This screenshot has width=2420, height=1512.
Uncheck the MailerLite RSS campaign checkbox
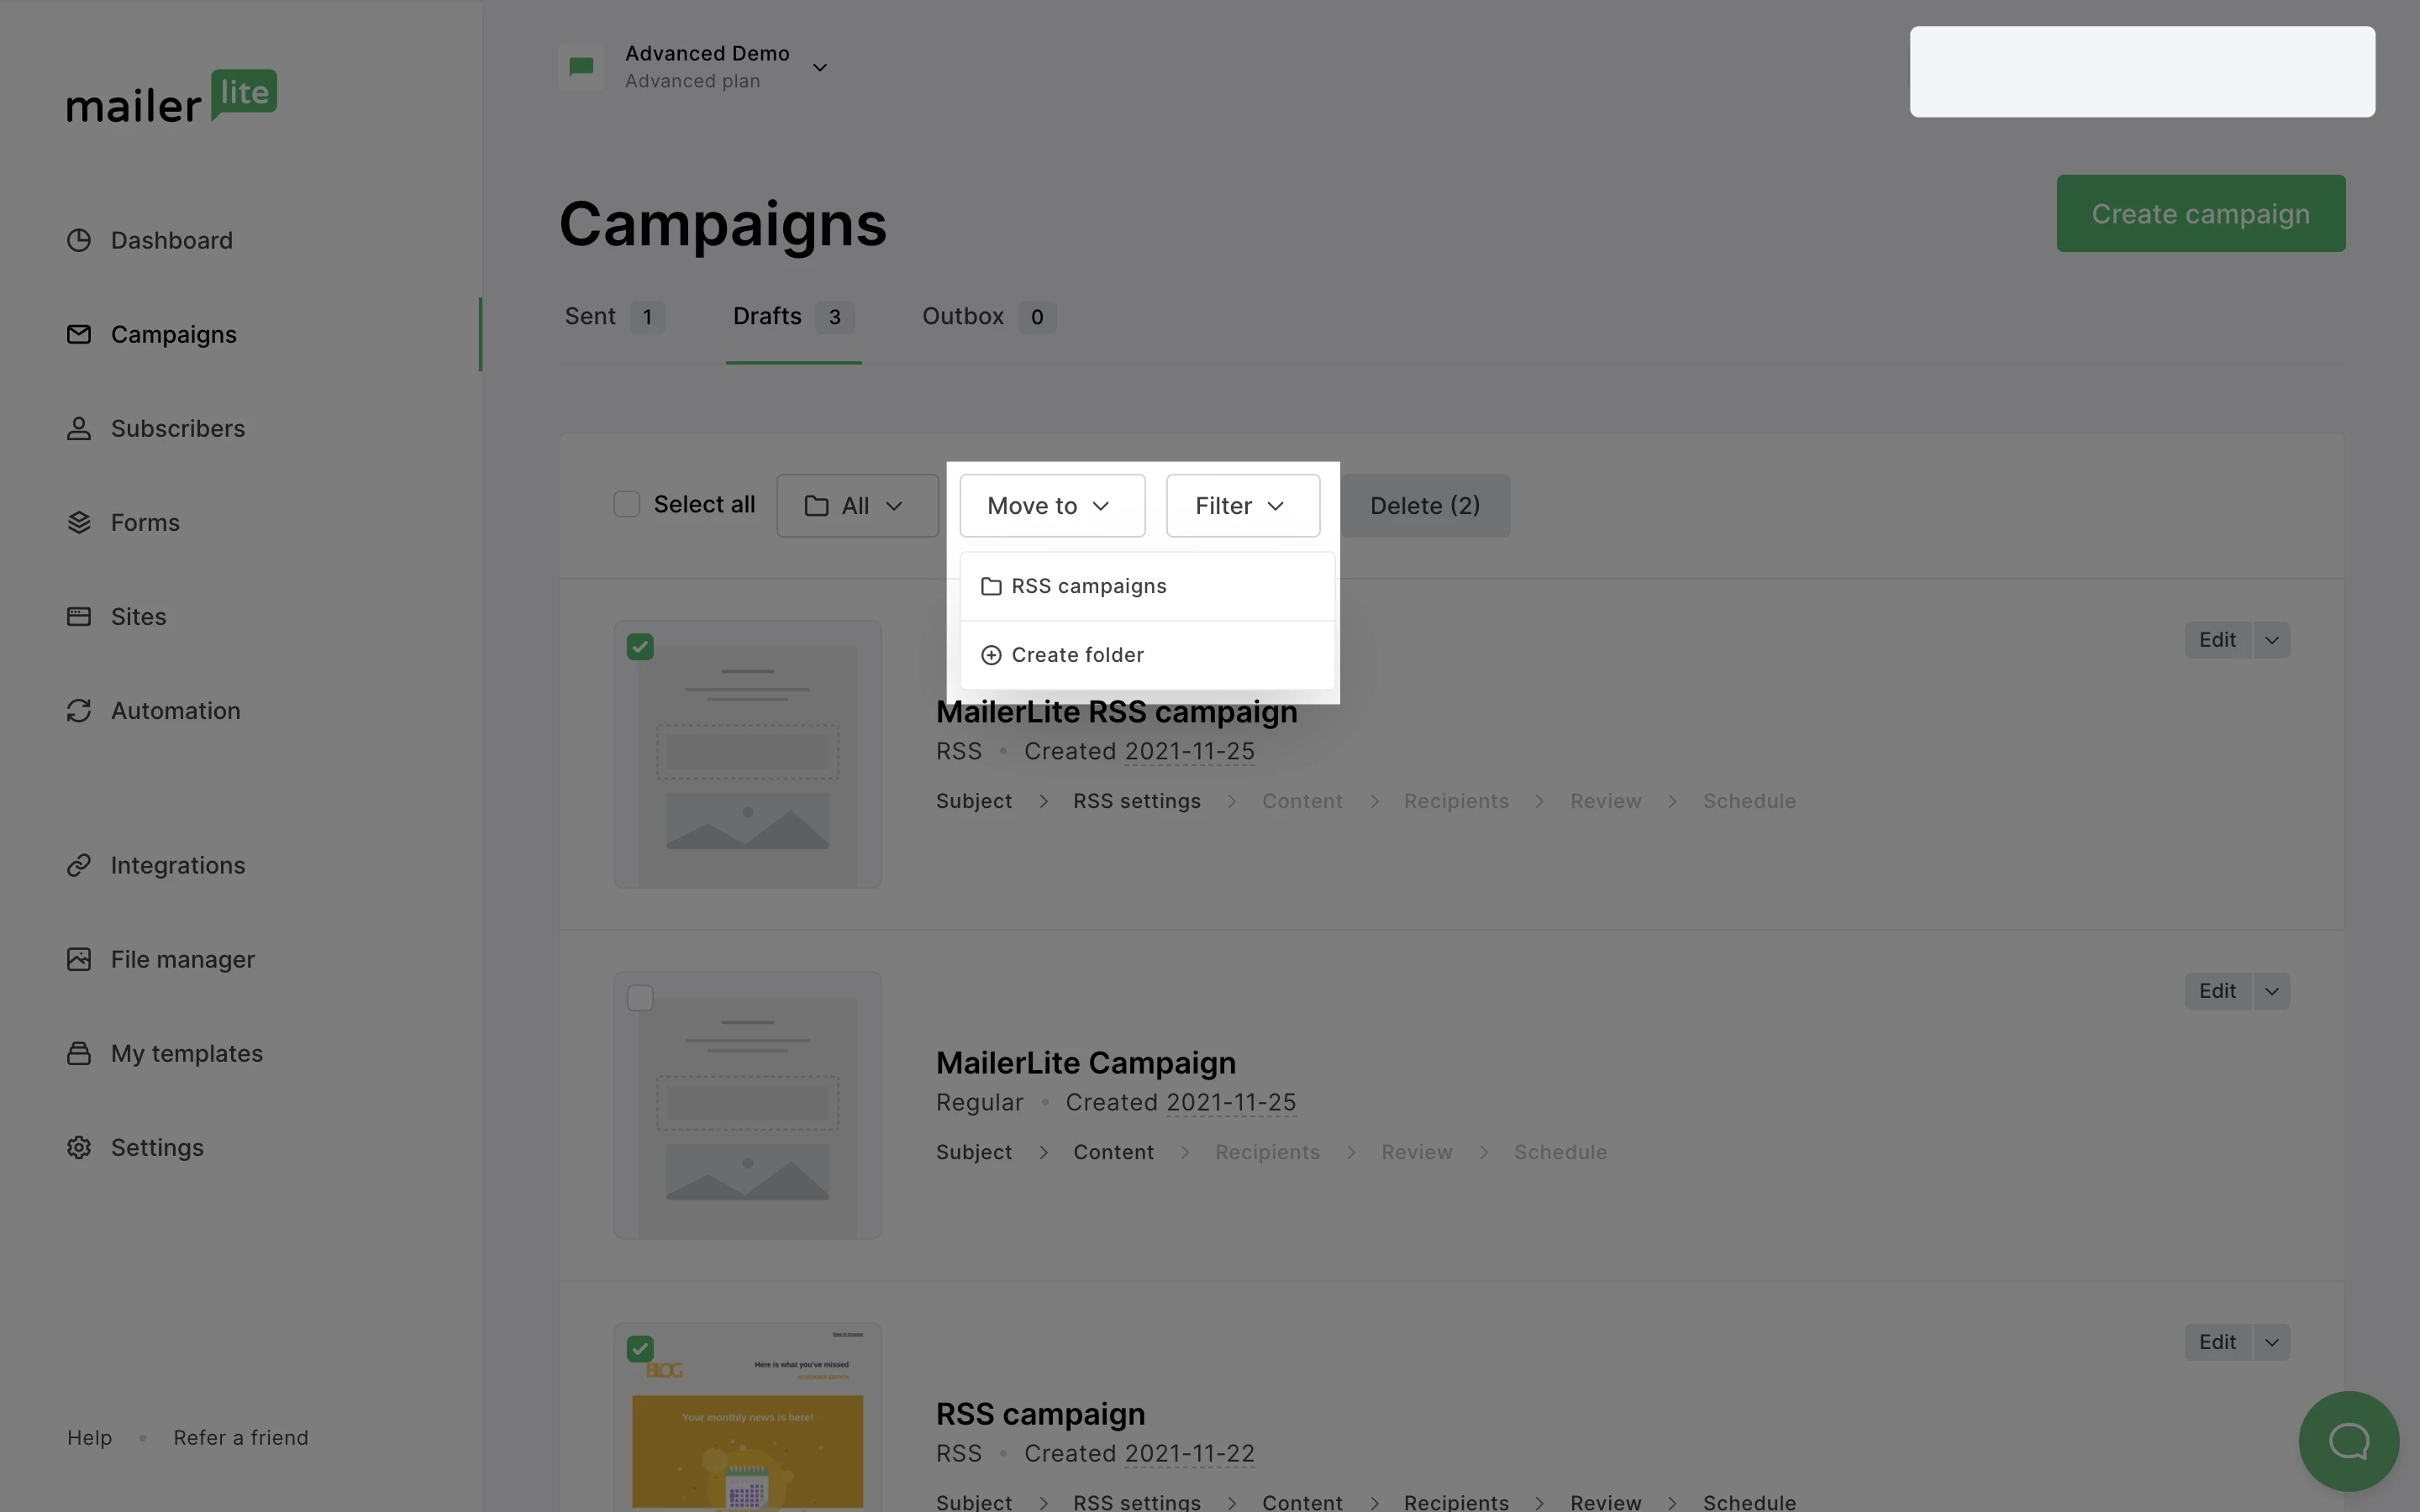click(x=640, y=647)
